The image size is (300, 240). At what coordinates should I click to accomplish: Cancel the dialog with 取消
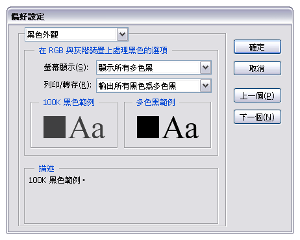click(x=257, y=68)
